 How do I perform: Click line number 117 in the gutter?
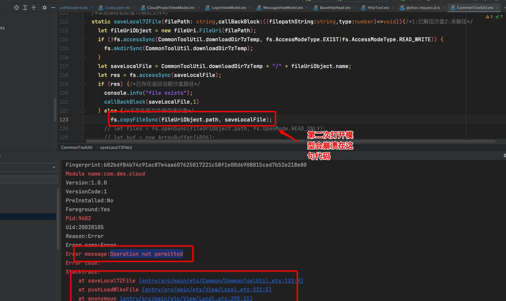tap(64, 66)
